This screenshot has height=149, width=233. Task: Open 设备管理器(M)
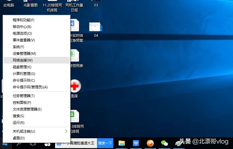(x=36, y=54)
